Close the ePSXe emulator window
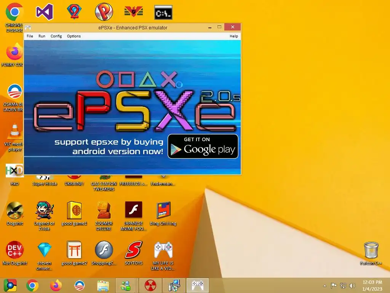The width and height of the screenshot is (390, 293). pyautogui.click(x=233, y=27)
